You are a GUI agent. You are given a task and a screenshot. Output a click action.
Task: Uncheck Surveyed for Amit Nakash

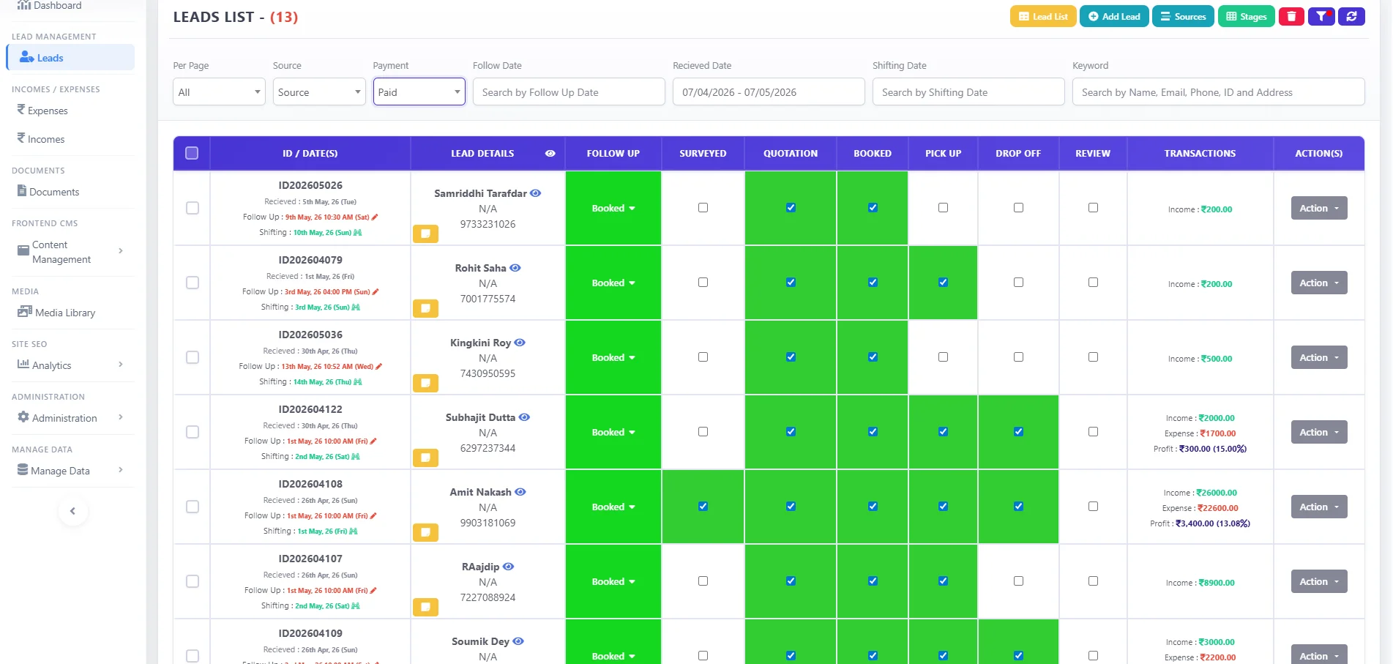click(x=703, y=507)
